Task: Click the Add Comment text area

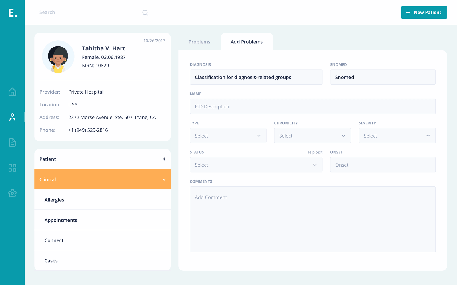Action: click(x=312, y=219)
